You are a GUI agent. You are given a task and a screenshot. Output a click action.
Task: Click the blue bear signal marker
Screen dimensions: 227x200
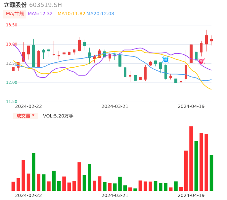pos(165,60)
